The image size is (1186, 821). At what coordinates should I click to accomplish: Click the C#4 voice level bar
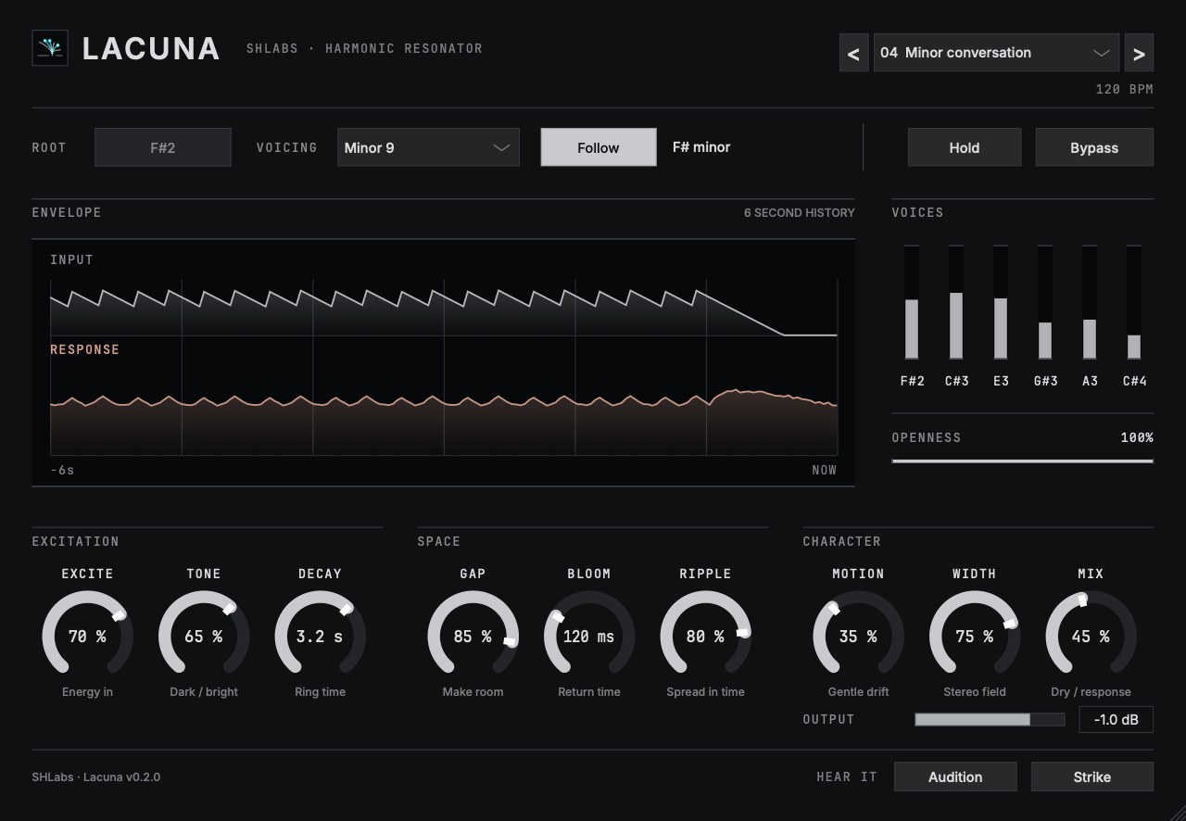(x=1134, y=302)
